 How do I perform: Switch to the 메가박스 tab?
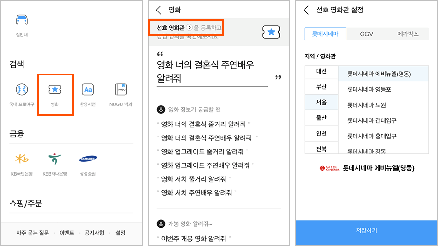(x=408, y=34)
